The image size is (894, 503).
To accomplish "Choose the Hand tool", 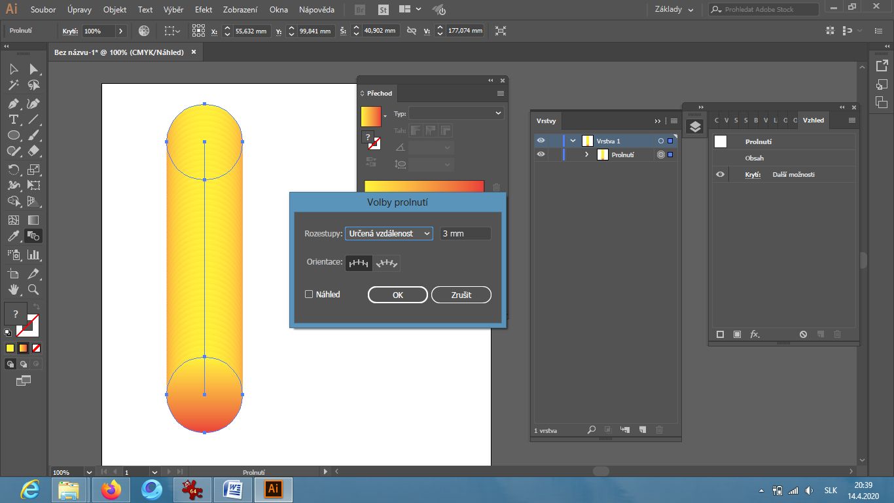I will [13, 289].
